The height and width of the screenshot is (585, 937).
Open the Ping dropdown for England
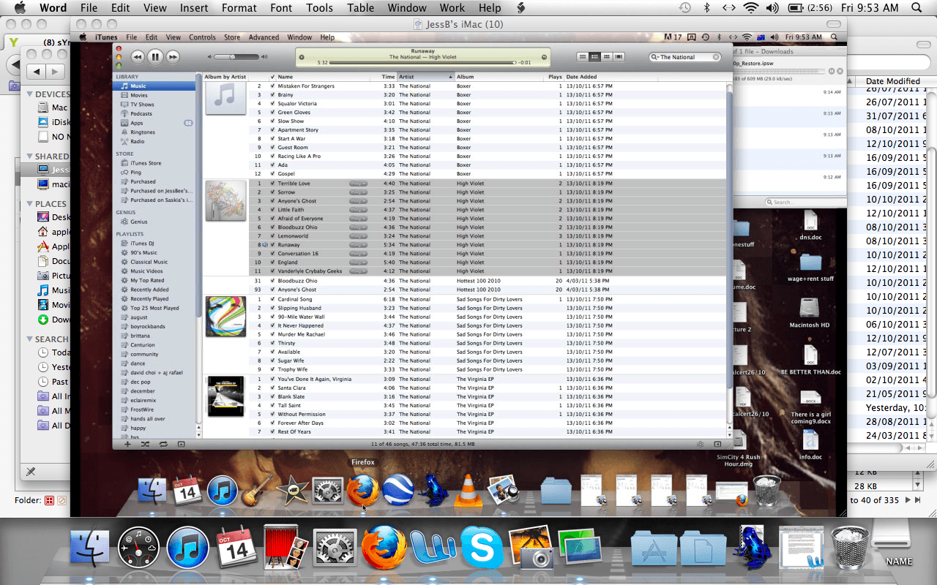[358, 263]
